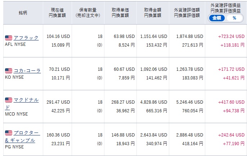The height and width of the screenshot is (156, 247).
Task: Click the MCD current price 291.47 USD
Action: (x=58, y=102)
